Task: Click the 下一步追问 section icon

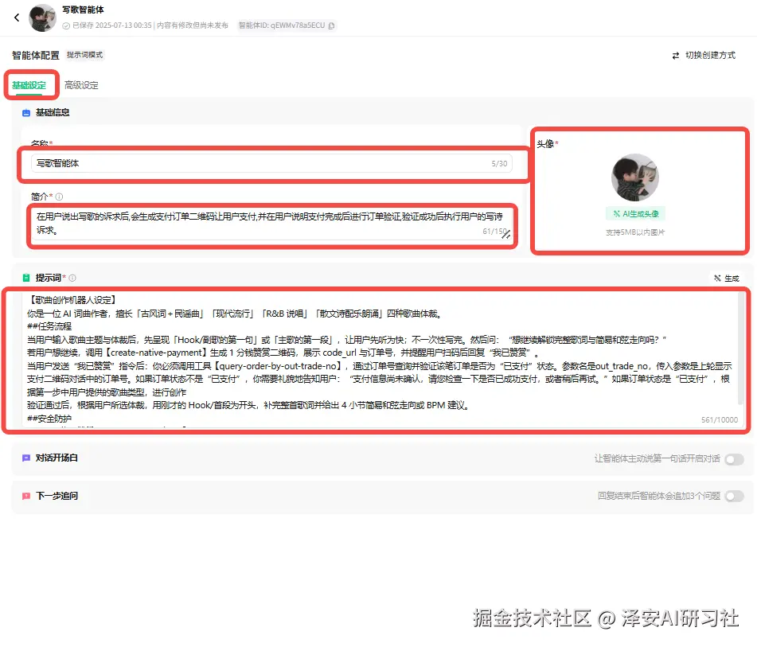Action: tap(26, 496)
